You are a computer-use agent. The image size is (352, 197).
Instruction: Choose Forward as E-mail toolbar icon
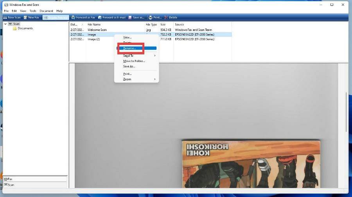point(100,18)
